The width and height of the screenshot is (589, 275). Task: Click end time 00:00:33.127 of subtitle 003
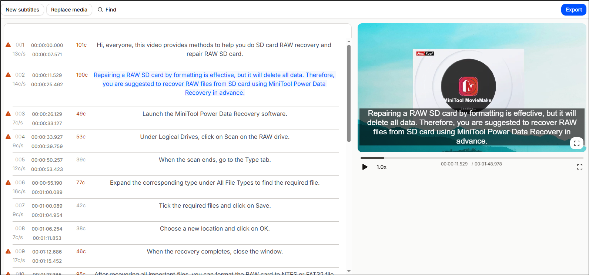[x=47, y=123]
